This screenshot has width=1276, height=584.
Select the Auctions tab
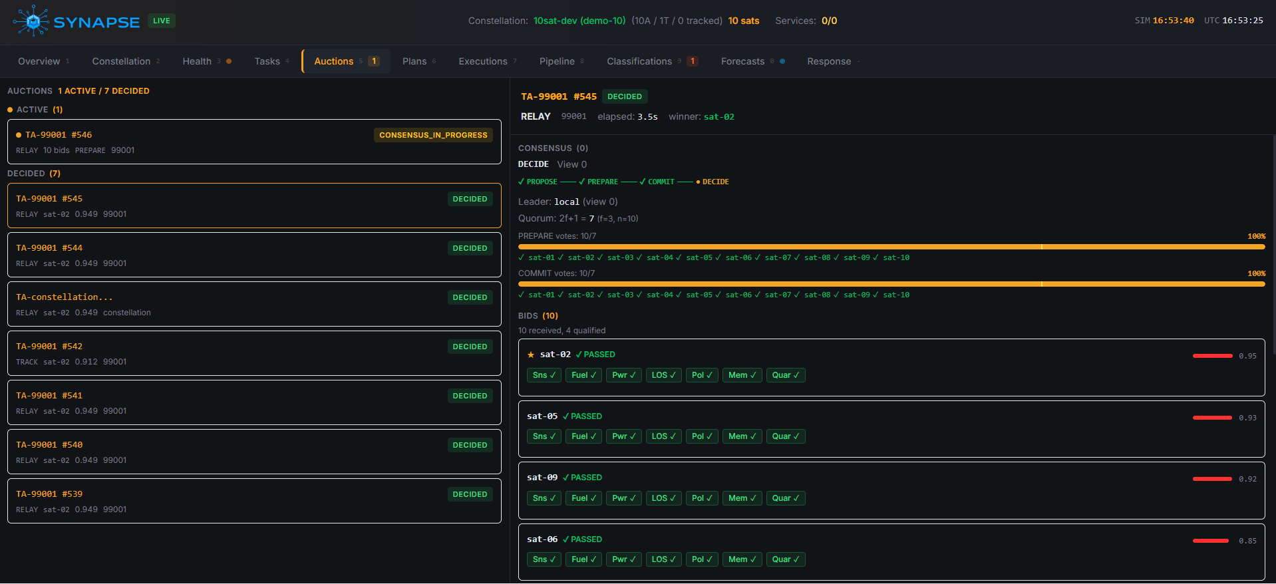(346, 61)
